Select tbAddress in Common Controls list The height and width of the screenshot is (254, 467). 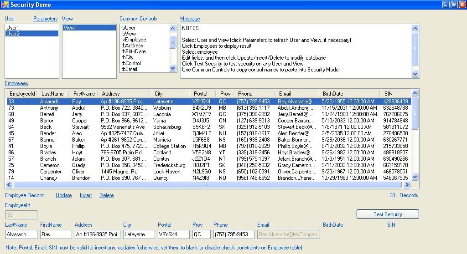(132, 46)
